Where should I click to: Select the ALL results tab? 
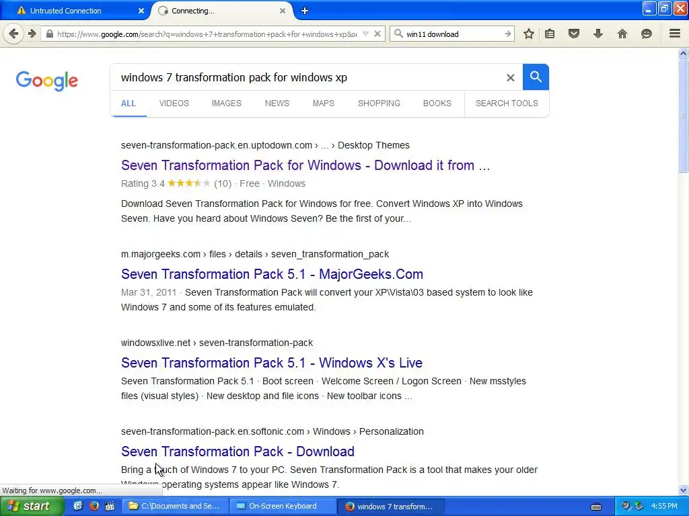click(129, 103)
